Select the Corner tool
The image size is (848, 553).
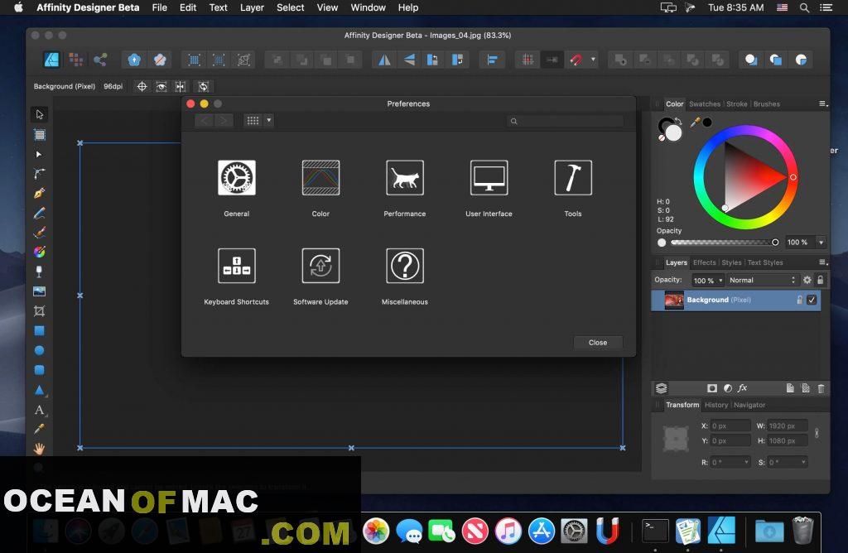click(39, 174)
